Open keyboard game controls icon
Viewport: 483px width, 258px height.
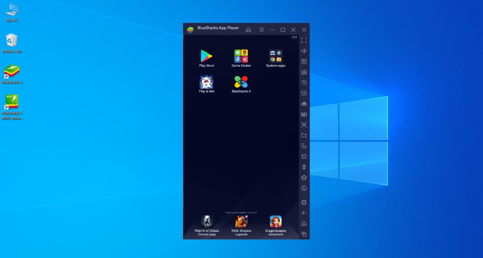[304, 72]
